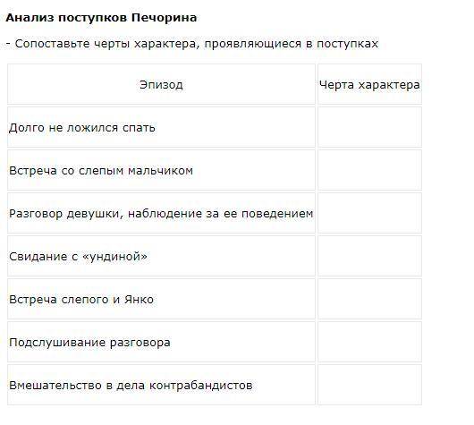Click the trait cell beside 'Свидание с «ундиной»'

tap(369, 256)
